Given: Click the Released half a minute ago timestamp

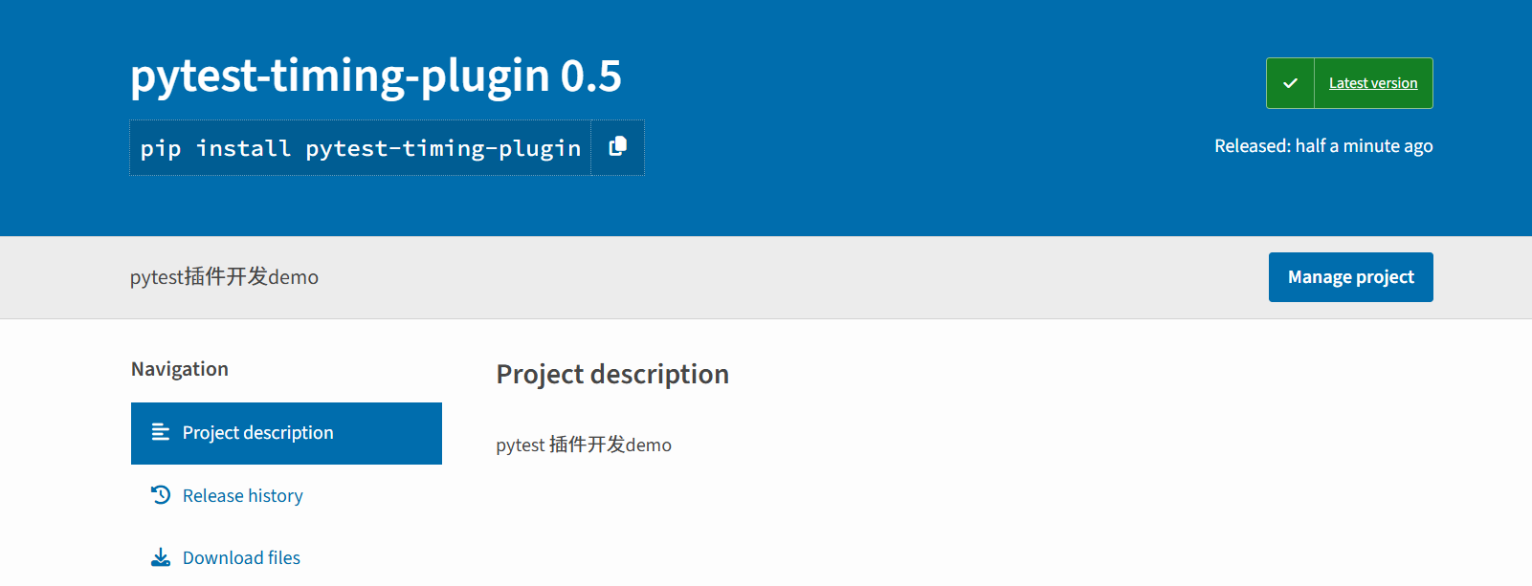Looking at the screenshot, I should point(1323,146).
